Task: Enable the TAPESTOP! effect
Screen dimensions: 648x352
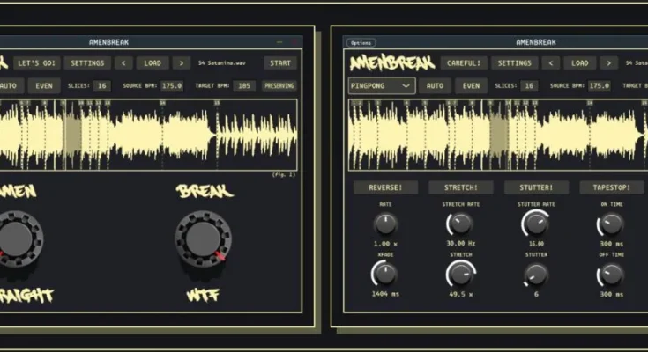Action: [x=611, y=187]
